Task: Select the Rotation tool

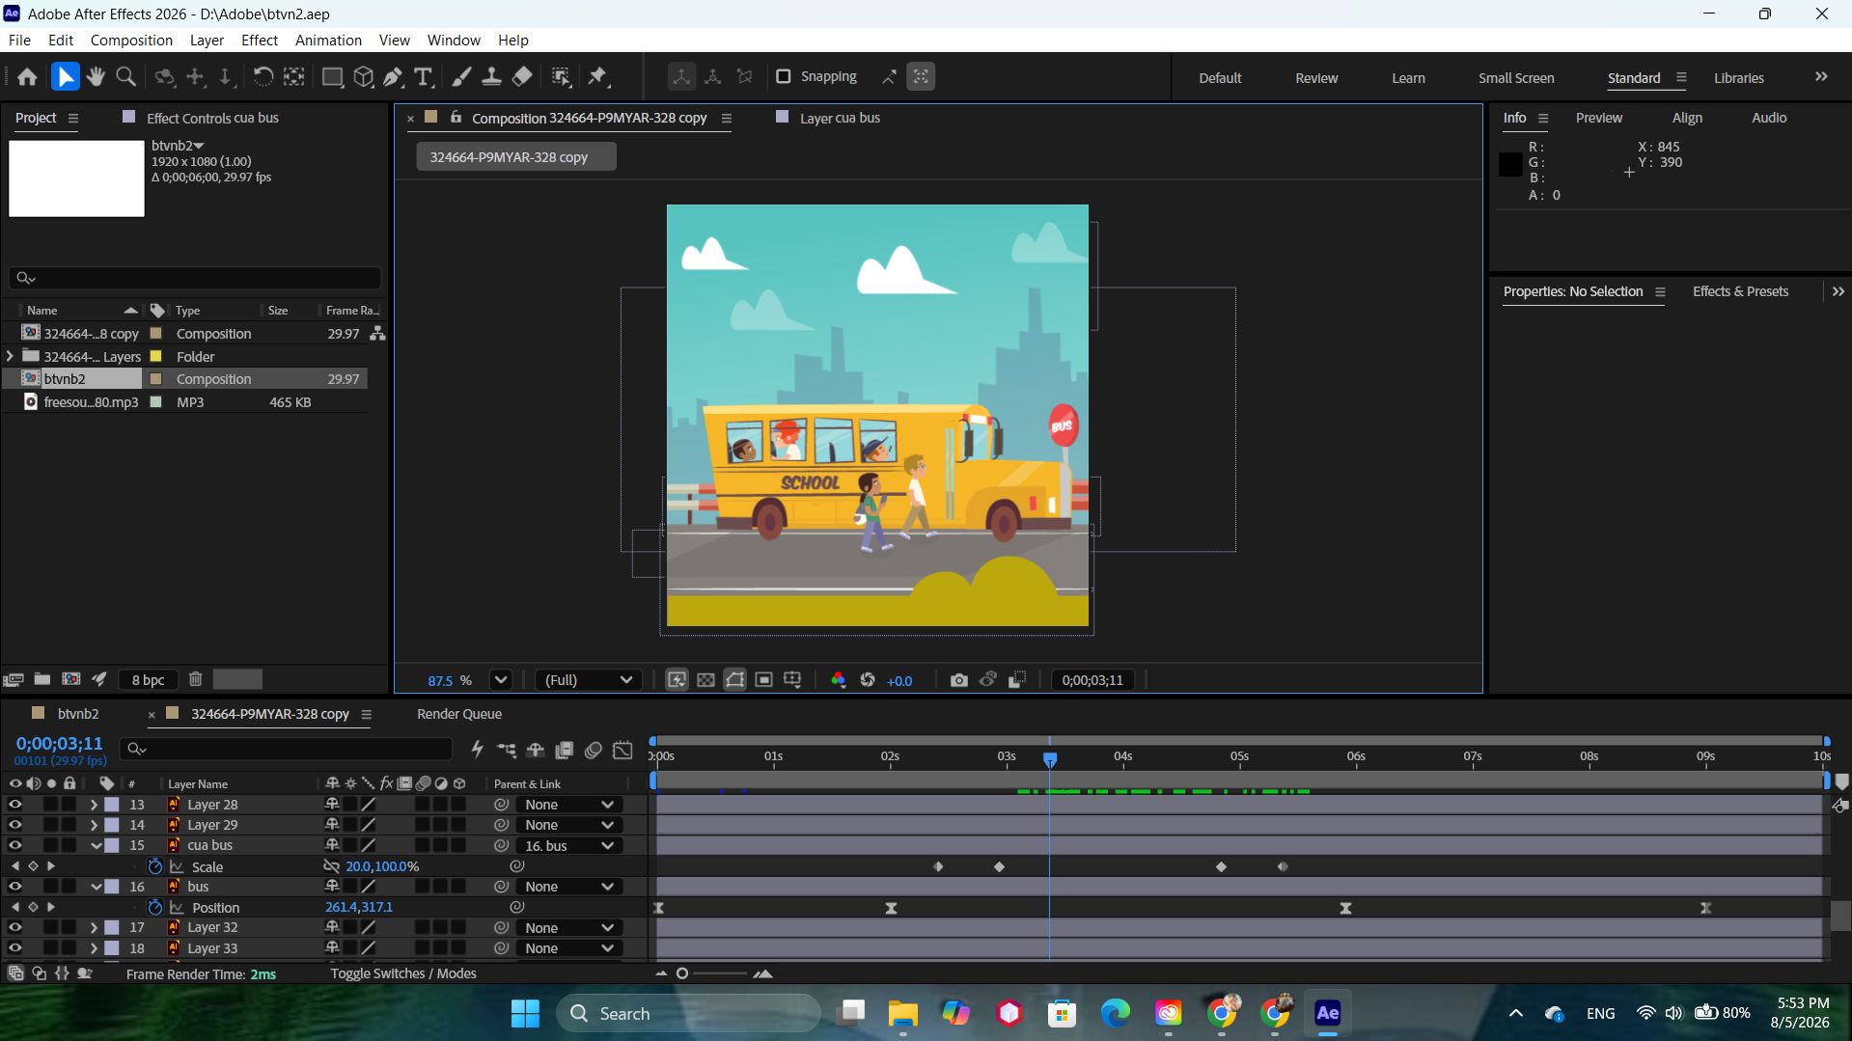Action: point(263,77)
